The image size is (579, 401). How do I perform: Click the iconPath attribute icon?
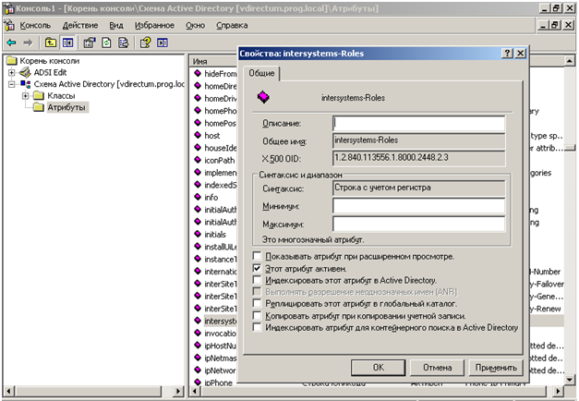(x=198, y=160)
